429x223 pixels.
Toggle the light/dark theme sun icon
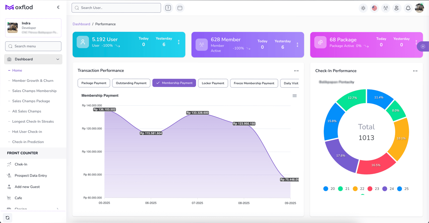[363, 8]
